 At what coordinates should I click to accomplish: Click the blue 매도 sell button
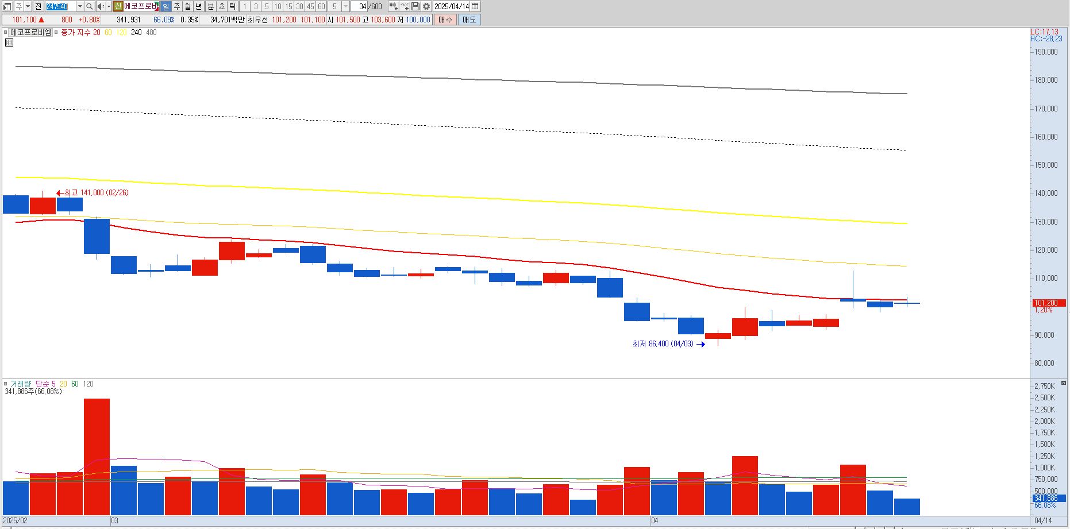click(x=469, y=20)
